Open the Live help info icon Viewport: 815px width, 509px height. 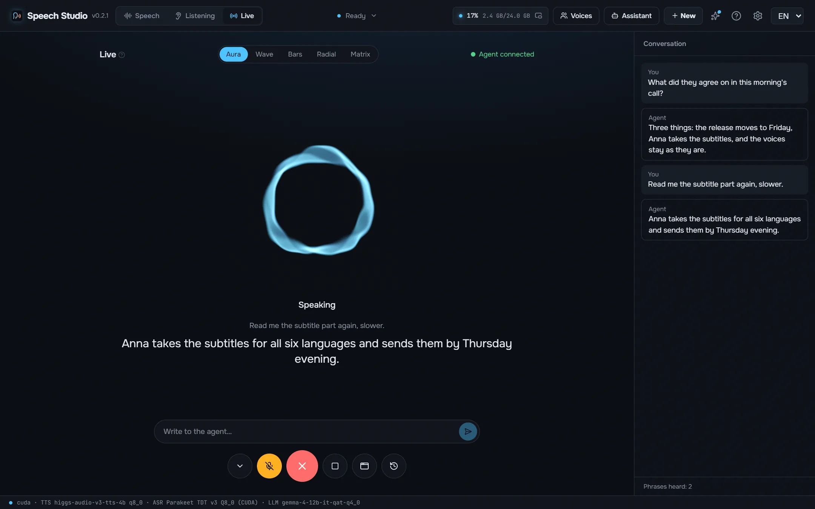coord(121,55)
